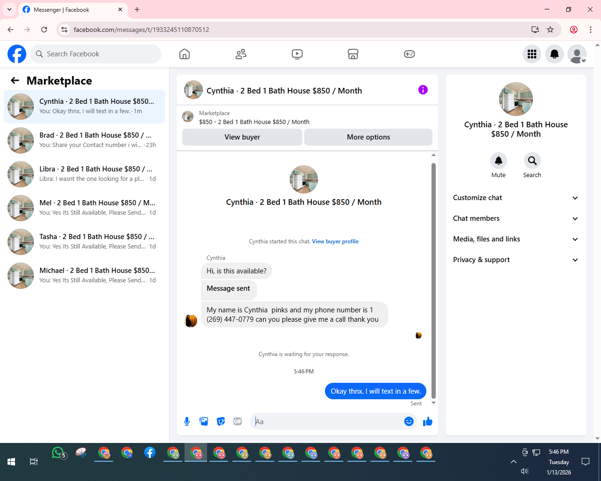This screenshot has height=481, width=601.
Task: Click the install app icon in address bar
Action: tap(535, 30)
